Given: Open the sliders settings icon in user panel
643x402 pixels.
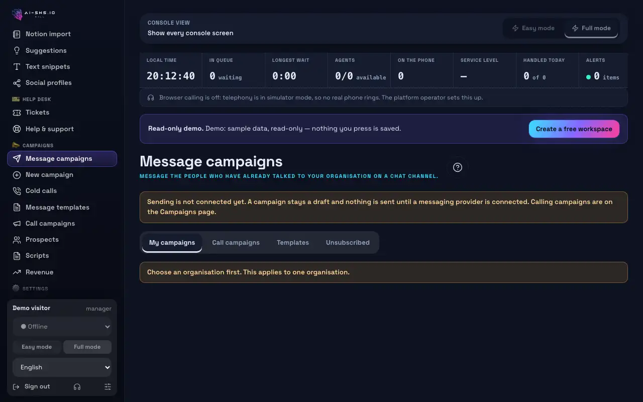Looking at the screenshot, I should (x=108, y=386).
